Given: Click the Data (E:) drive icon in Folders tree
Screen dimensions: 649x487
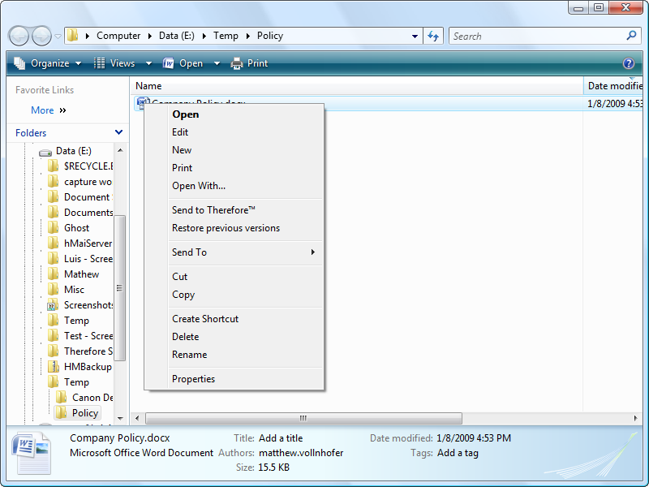Looking at the screenshot, I should point(45,150).
